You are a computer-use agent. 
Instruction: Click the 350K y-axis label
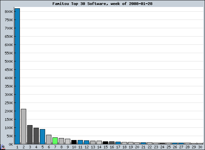[9, 86]
